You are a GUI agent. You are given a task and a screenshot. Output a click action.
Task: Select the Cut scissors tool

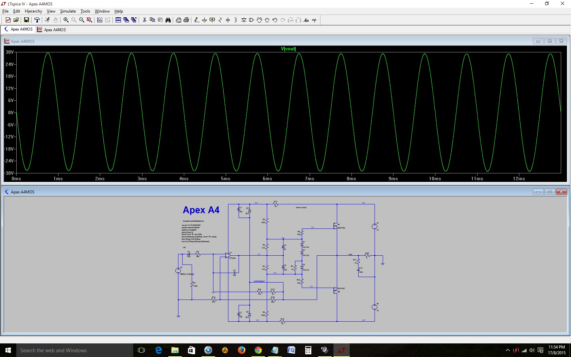[144, 20]
